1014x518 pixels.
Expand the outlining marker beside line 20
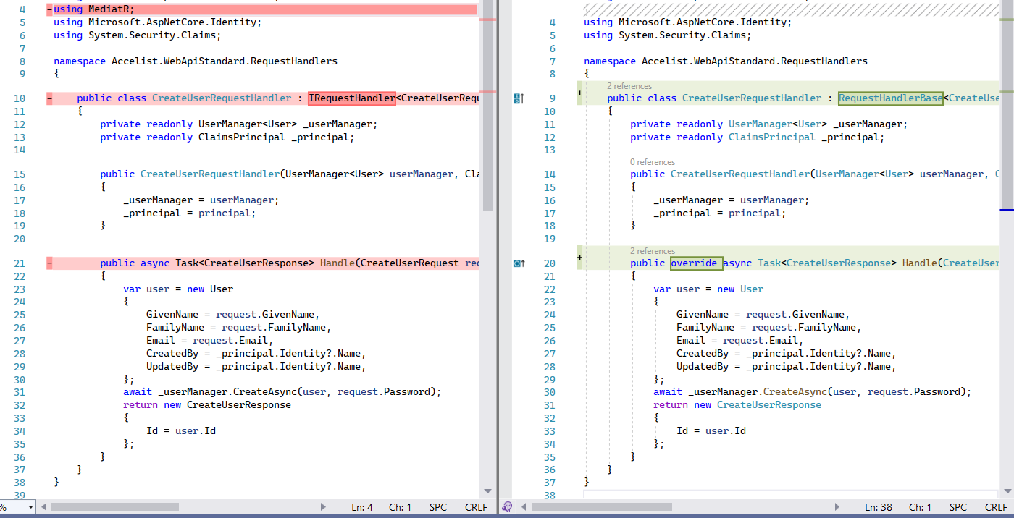click(579, 258)
